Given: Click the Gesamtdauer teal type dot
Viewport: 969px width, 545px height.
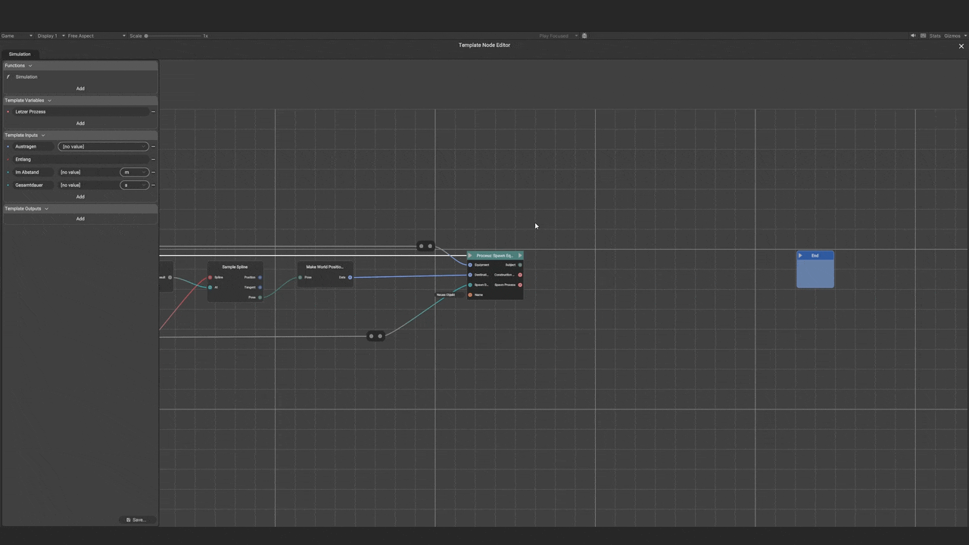Looking at the screenshot, I should pos(8,185).
